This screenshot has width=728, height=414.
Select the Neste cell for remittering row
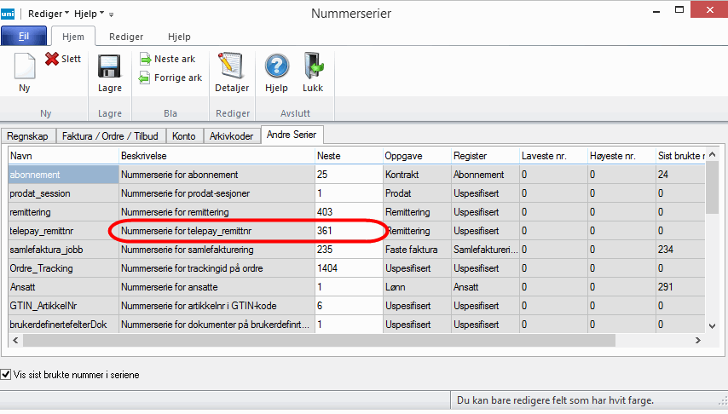[x=348, y=211]
